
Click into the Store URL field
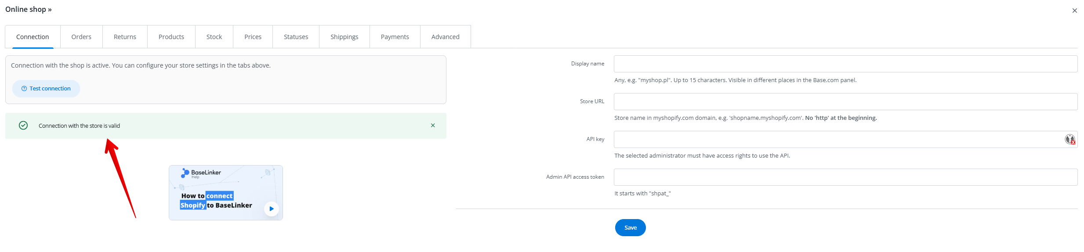[x=845, y=102]
